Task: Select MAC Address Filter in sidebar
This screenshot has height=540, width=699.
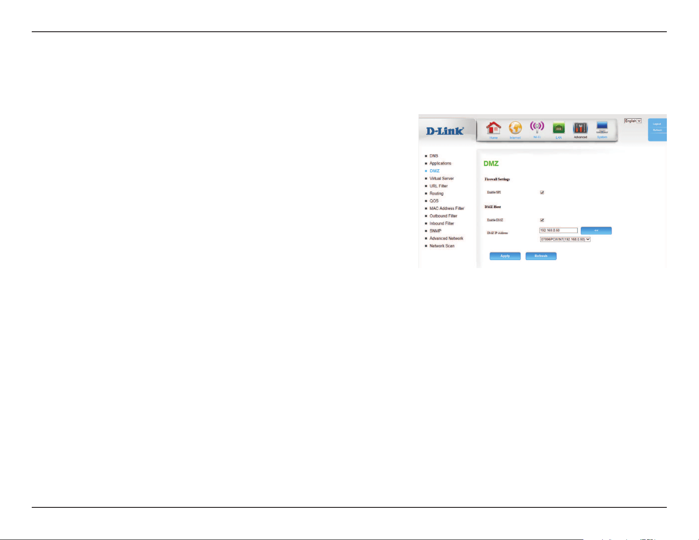Action: point(447,209)
